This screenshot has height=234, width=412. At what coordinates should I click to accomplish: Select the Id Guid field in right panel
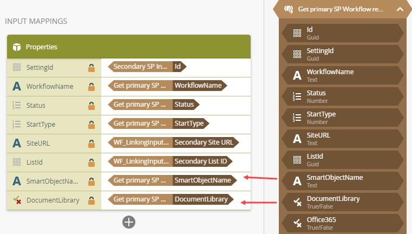pos(342,32)
